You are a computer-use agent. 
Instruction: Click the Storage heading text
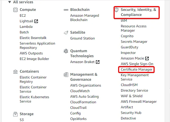[x=27, y=114]
